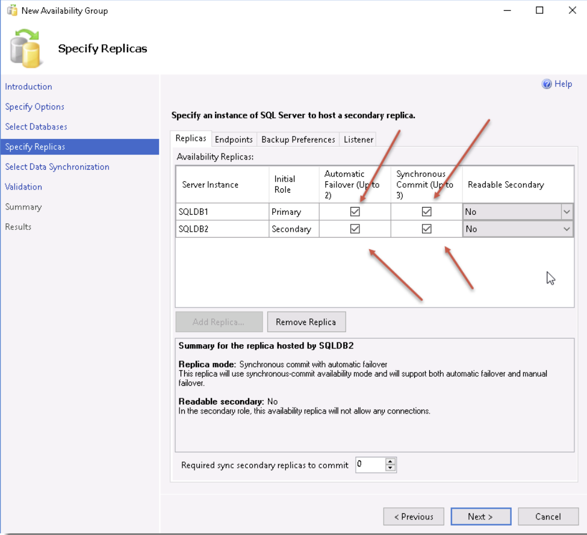This screenshot has width=587, height=535.
Task: Click the Initial Role column header
Action: tap(294, 184)
